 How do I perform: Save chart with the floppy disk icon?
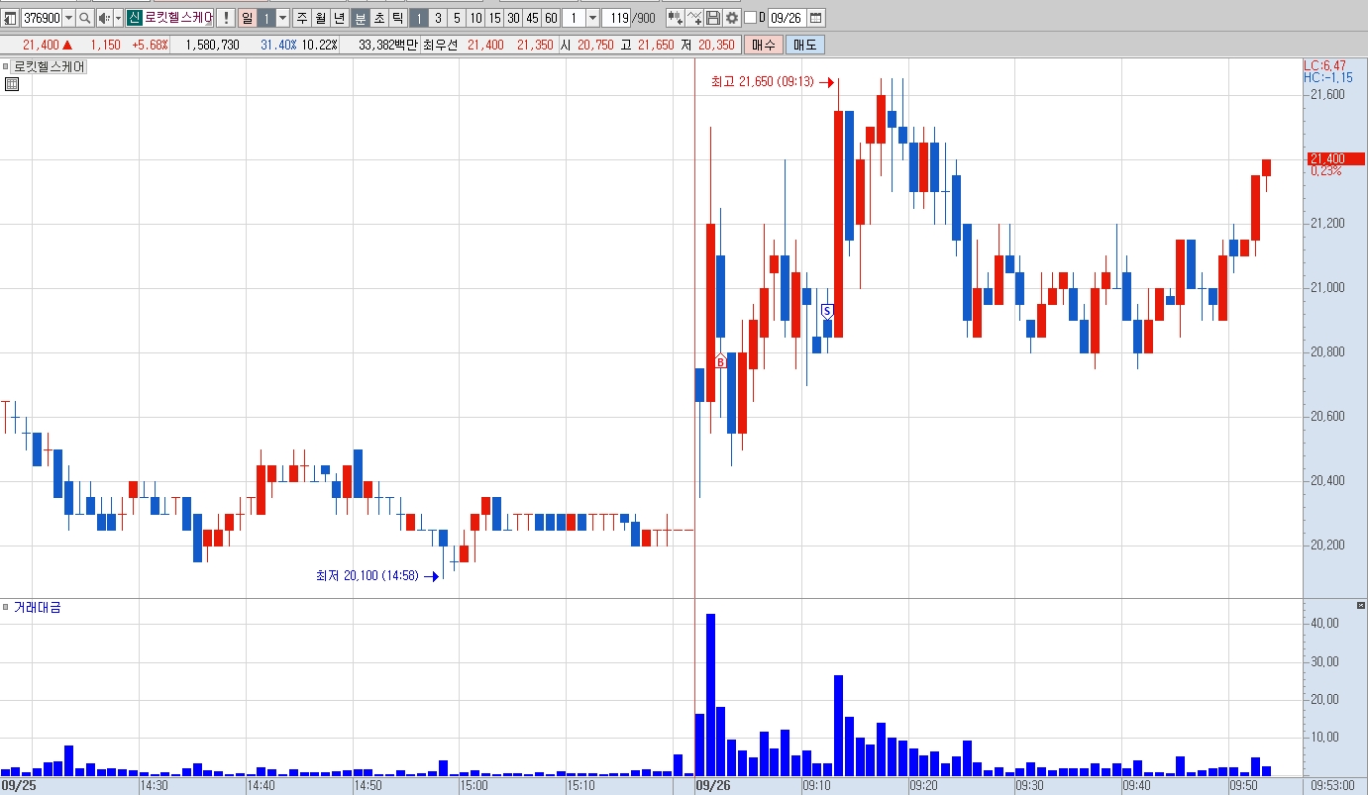pos(713,18)
